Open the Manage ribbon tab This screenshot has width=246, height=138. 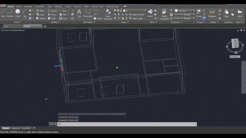point(58,7)
